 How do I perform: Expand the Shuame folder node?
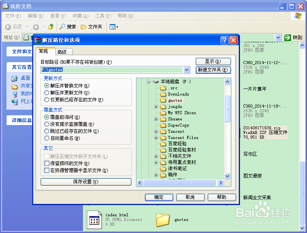click(156, 119)
